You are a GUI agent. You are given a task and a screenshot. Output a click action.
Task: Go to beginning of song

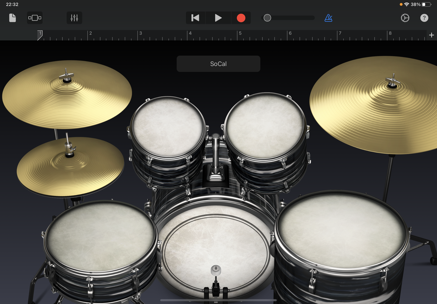[x=195, y=18]
